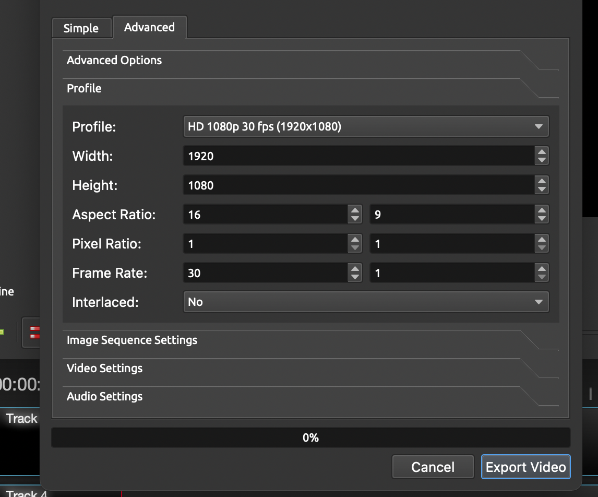The height and width of the screenshot is (497, 598).
Task: Click Aspect Ratio denominator field showing 9
Action: [452, 215]
